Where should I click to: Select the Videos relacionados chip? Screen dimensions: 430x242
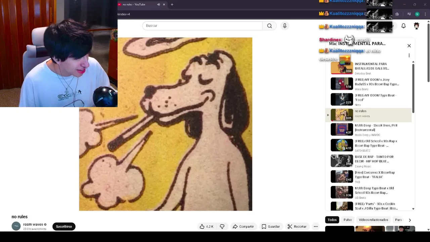pos(373,220)
